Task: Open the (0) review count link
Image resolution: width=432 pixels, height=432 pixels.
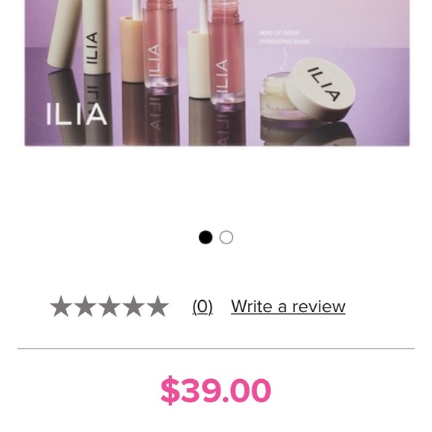Action: (x=203, y=307)
